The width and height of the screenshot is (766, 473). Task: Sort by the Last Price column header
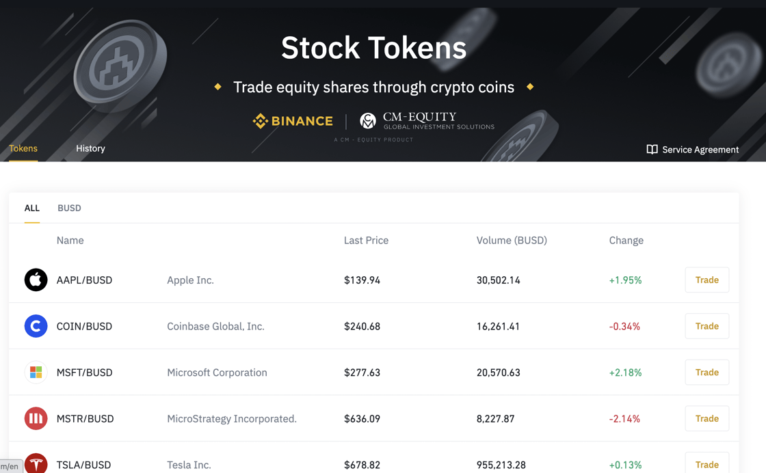(x=366, y=240)
